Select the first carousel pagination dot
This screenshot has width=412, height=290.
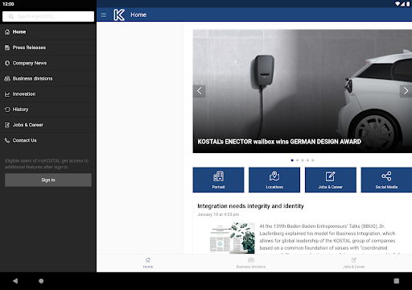click(292, 160)
